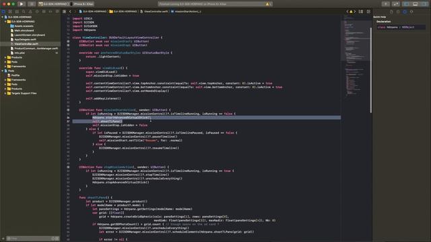Show the Report navigator
The height and width of the screenshot is (242, 431).
point(57,11)
